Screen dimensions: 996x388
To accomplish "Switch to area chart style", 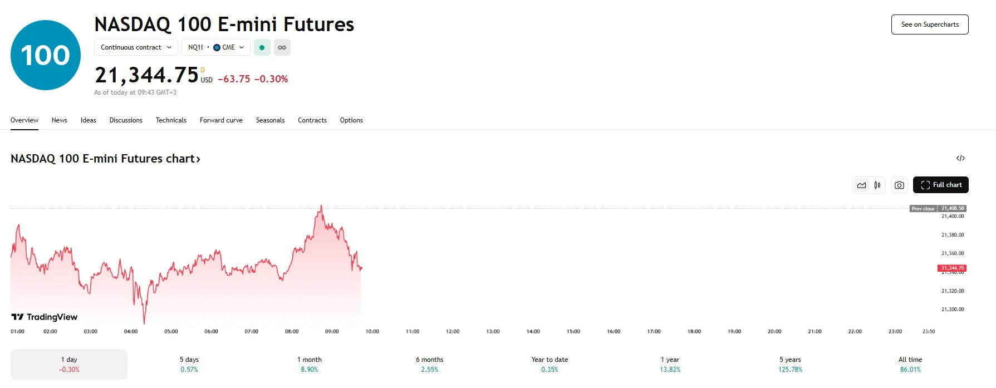I will [x=862, y=185].
